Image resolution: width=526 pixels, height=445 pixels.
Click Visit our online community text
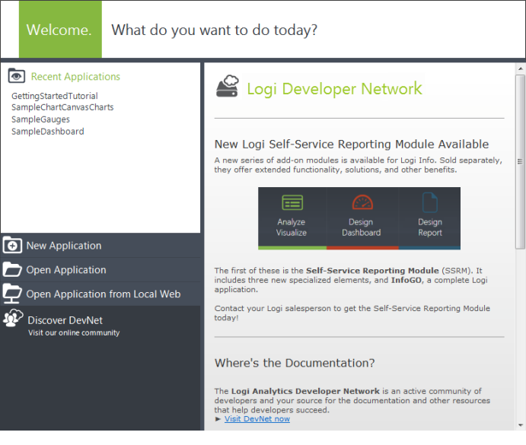[x=74, y=332]
